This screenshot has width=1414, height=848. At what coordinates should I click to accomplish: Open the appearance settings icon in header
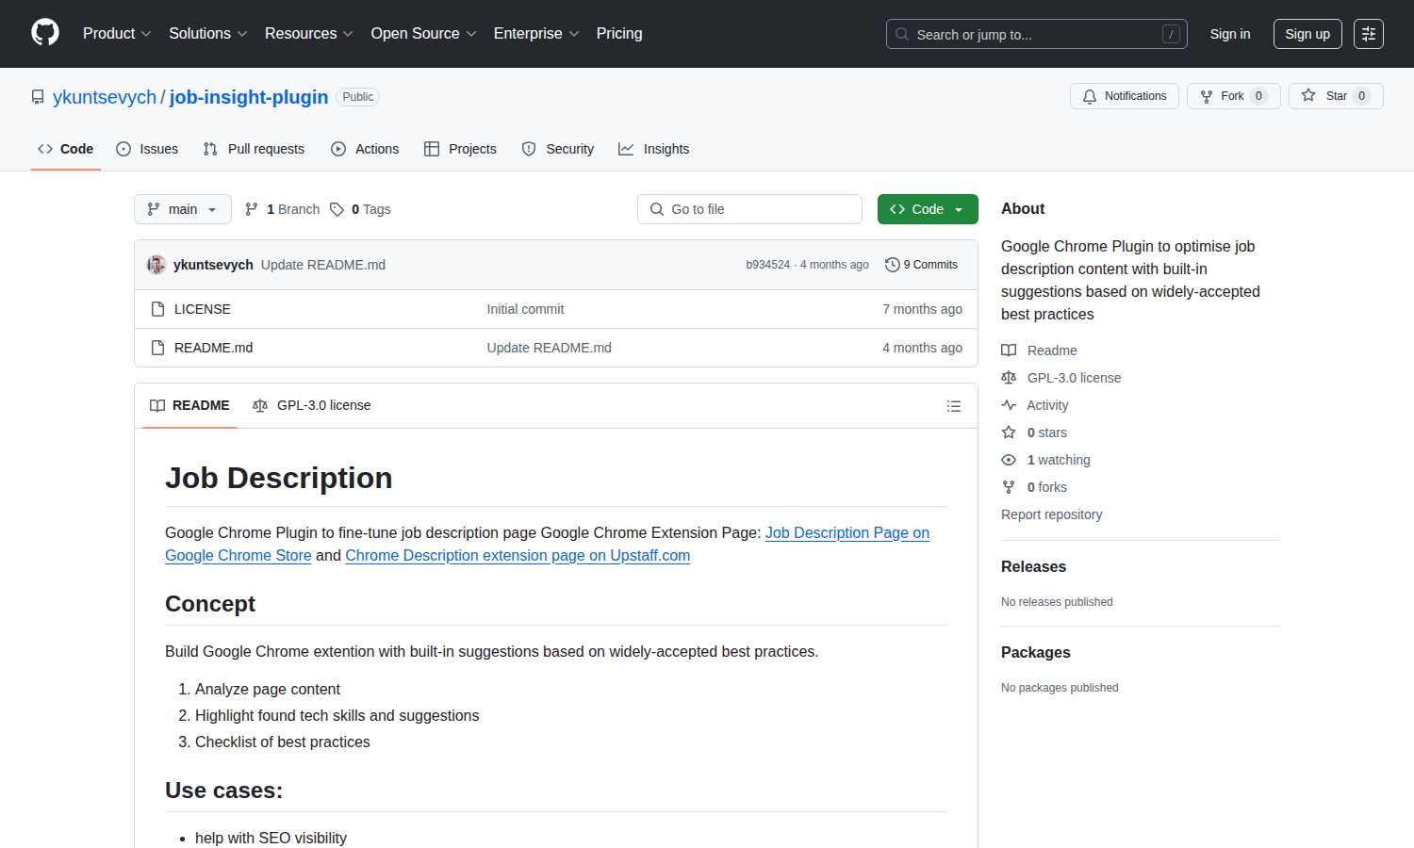click(x=1369, y=34)
